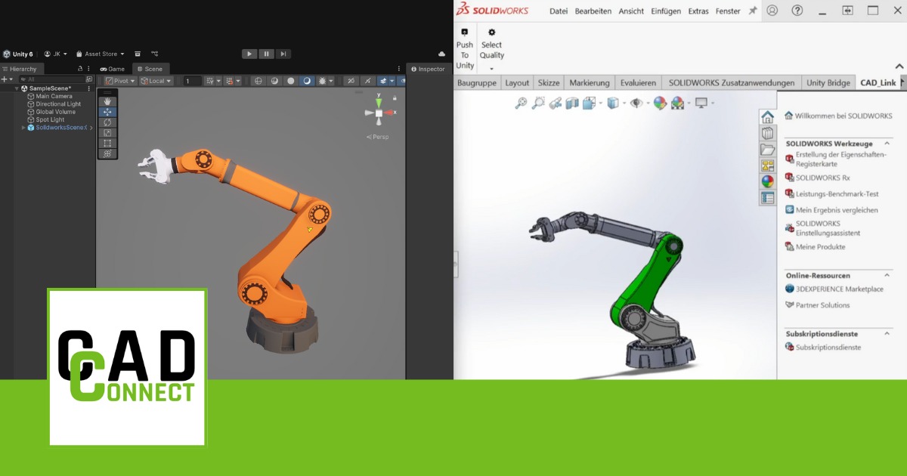The height and width of the screenshot is (476, 907).
Task: Open Custom Properties task pane tab
Action: pyautogui.click(x=767, y=198)
